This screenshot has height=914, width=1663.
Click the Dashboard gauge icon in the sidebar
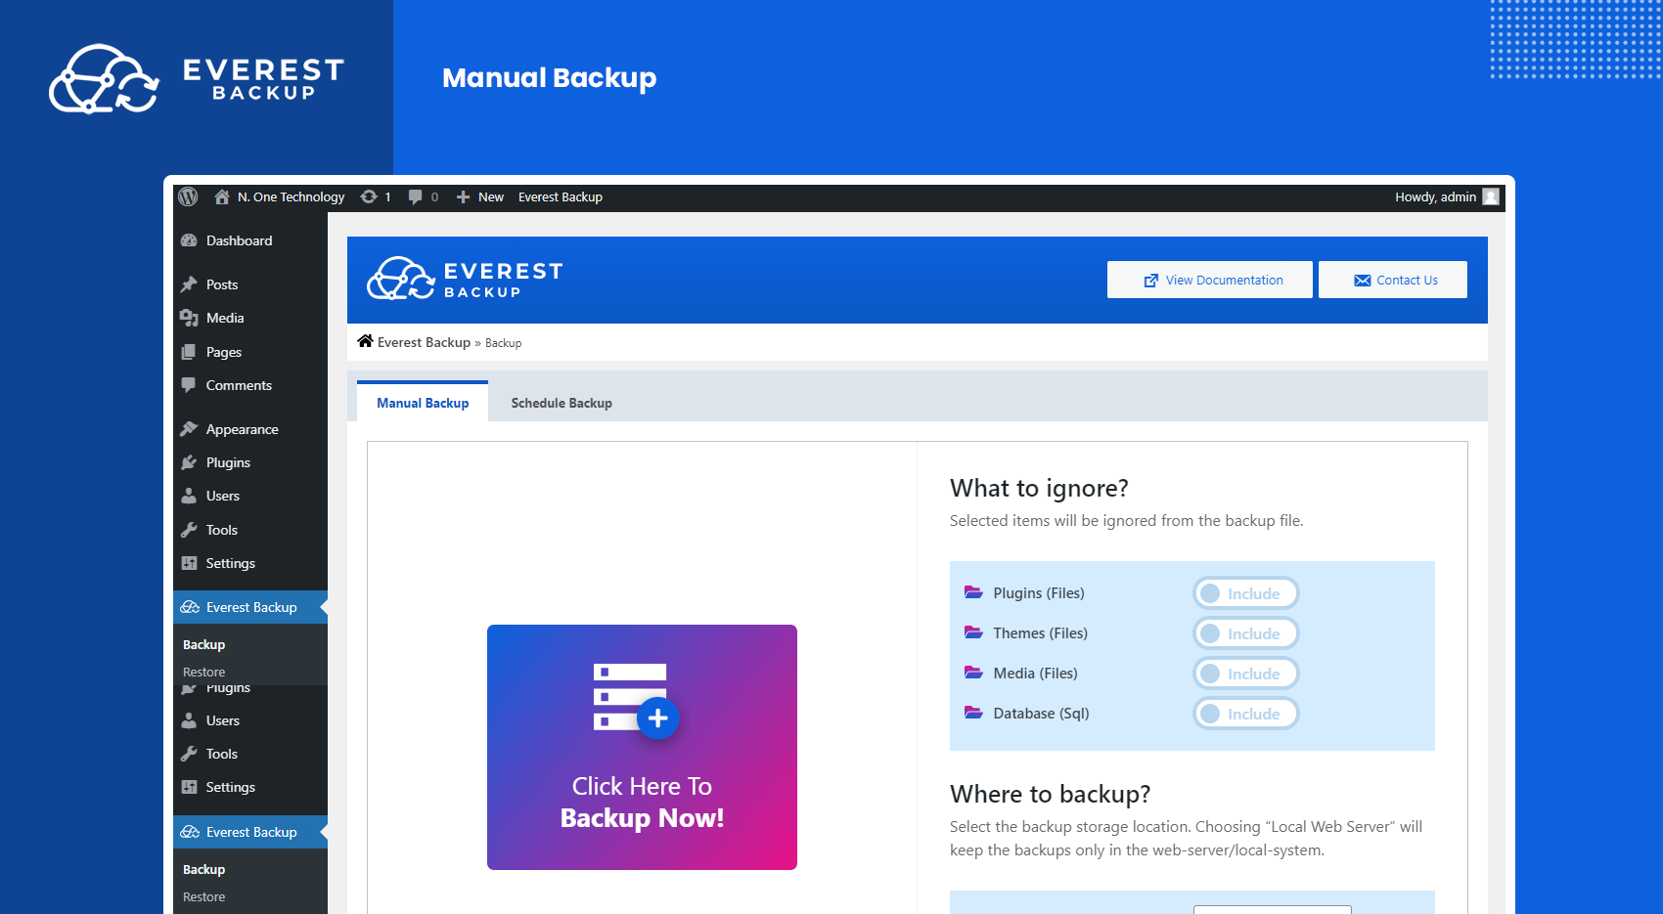point(189,240)
